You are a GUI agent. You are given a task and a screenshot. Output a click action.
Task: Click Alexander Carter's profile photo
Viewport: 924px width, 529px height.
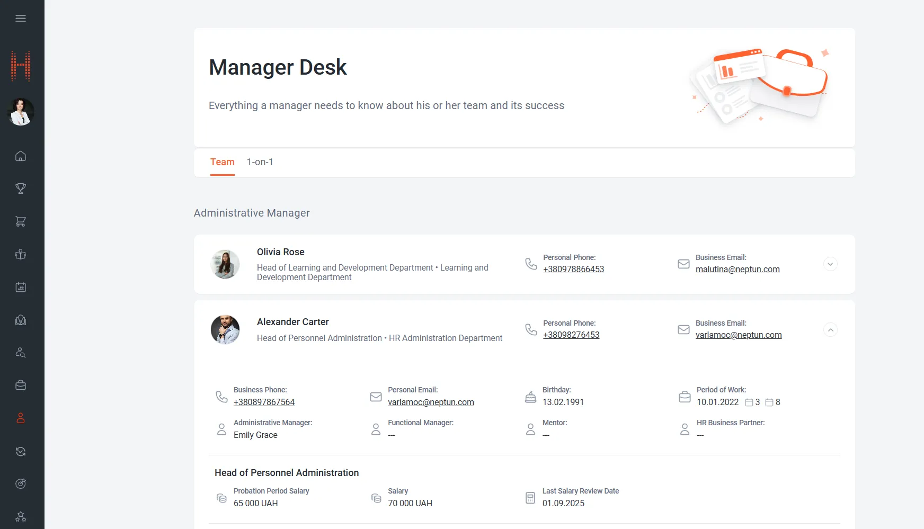click(225, 330)
